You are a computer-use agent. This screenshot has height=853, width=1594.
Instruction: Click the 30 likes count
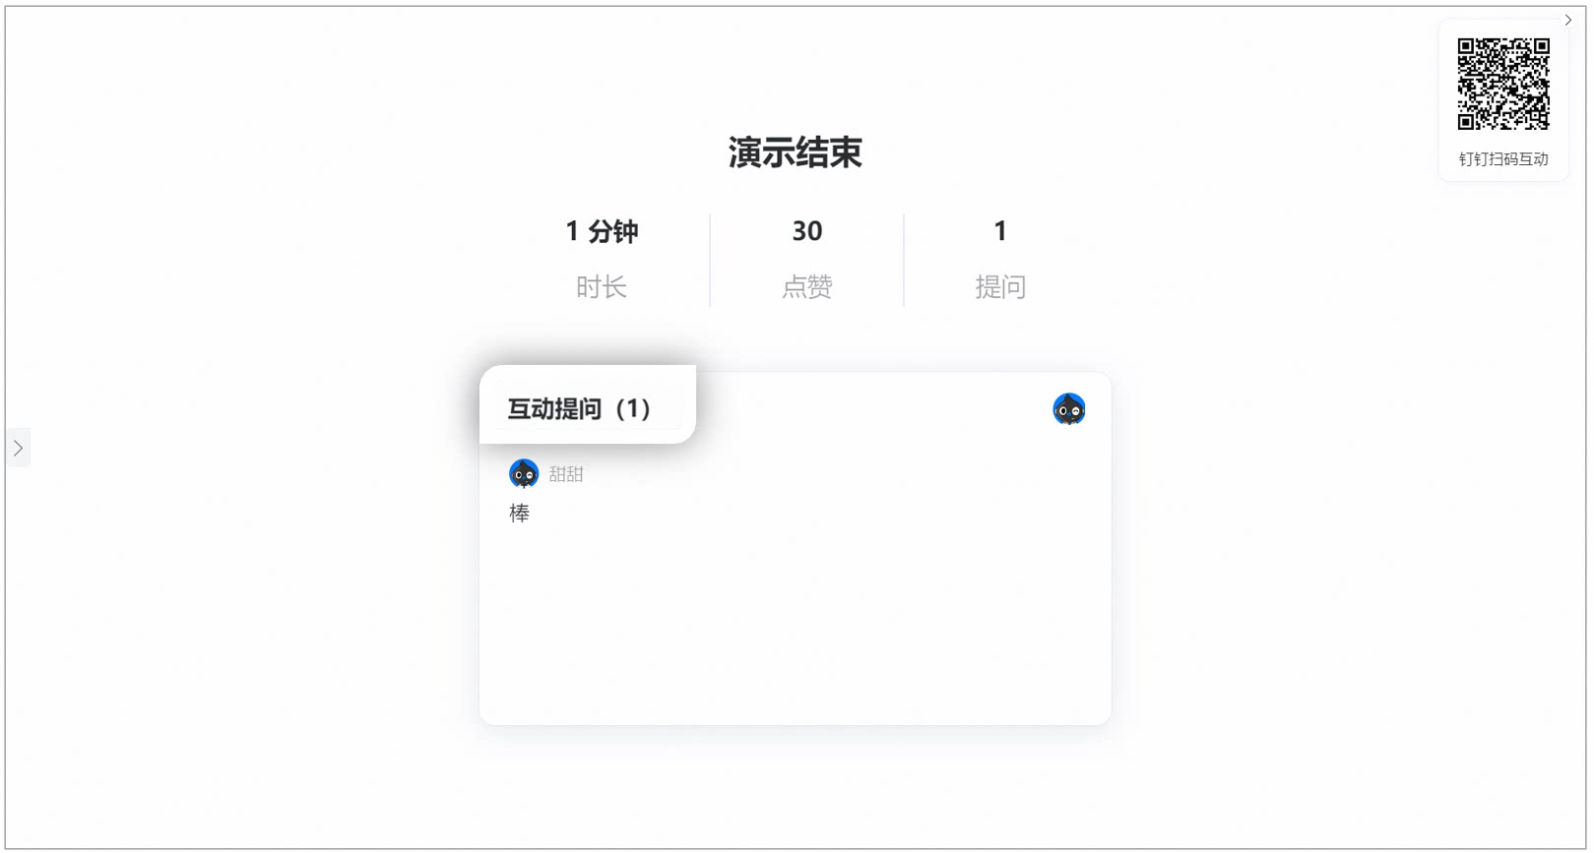coord(807,231)
